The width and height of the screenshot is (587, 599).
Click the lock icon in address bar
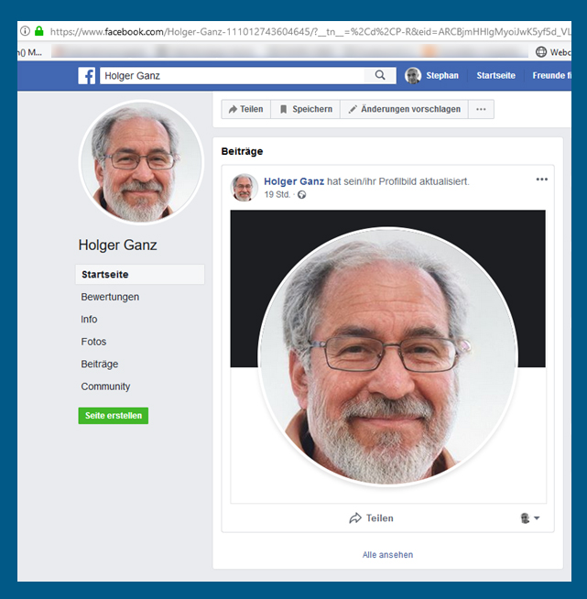38,30
